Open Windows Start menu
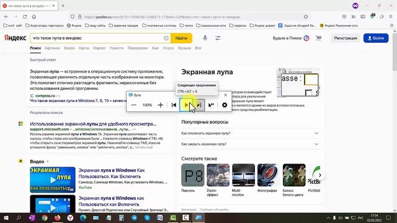 pos(6,217)
